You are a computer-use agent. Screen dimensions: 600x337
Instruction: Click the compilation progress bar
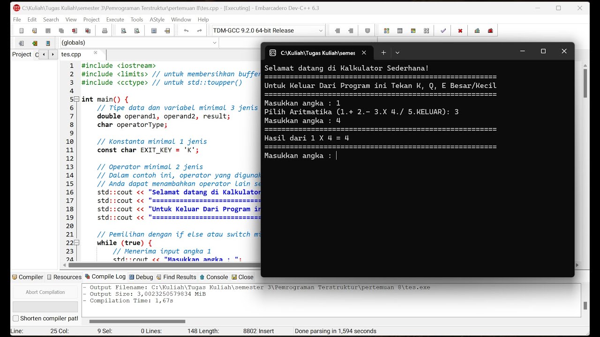45,307
